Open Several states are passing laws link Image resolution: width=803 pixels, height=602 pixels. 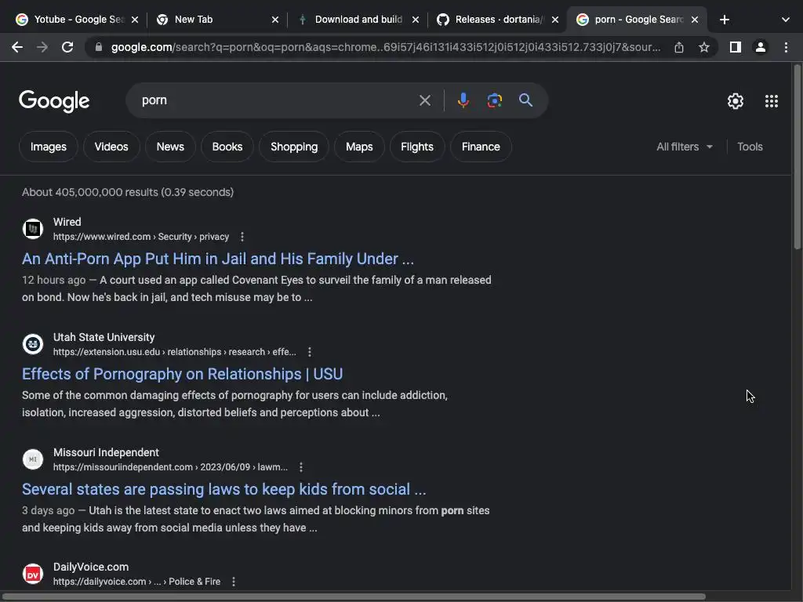[x=223, y=489]
